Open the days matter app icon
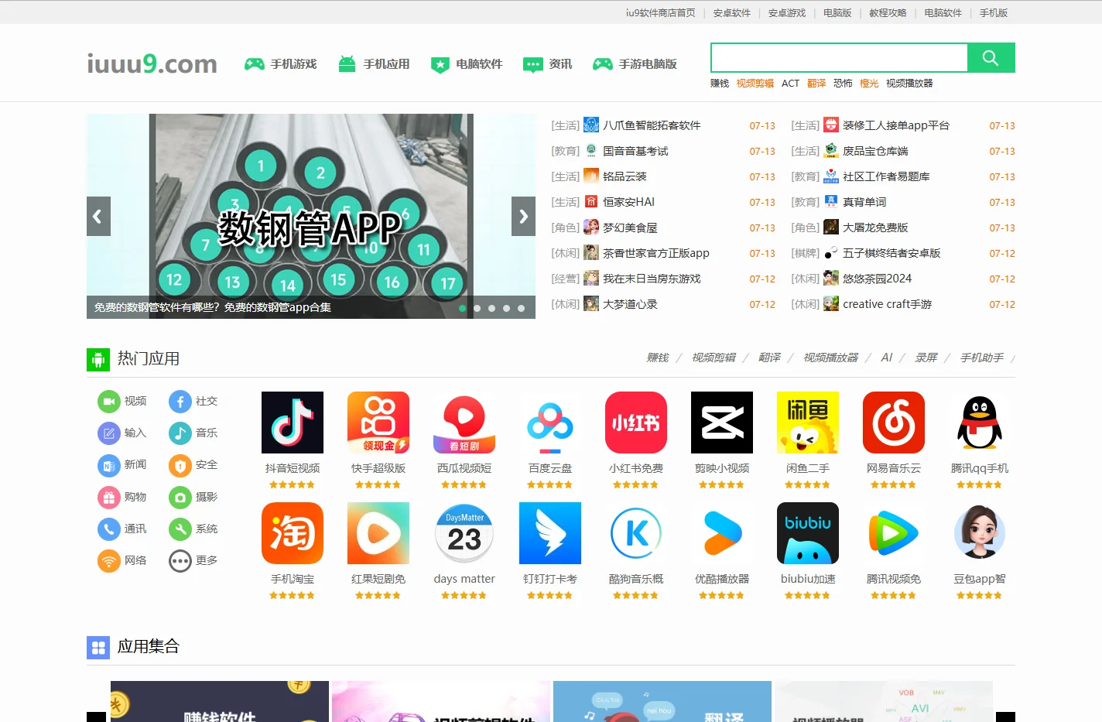 point(464,533)
